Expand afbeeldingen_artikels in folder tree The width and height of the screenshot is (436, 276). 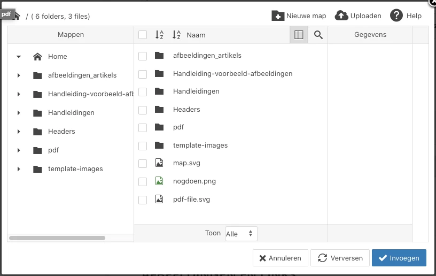click(x=19, y=75)
